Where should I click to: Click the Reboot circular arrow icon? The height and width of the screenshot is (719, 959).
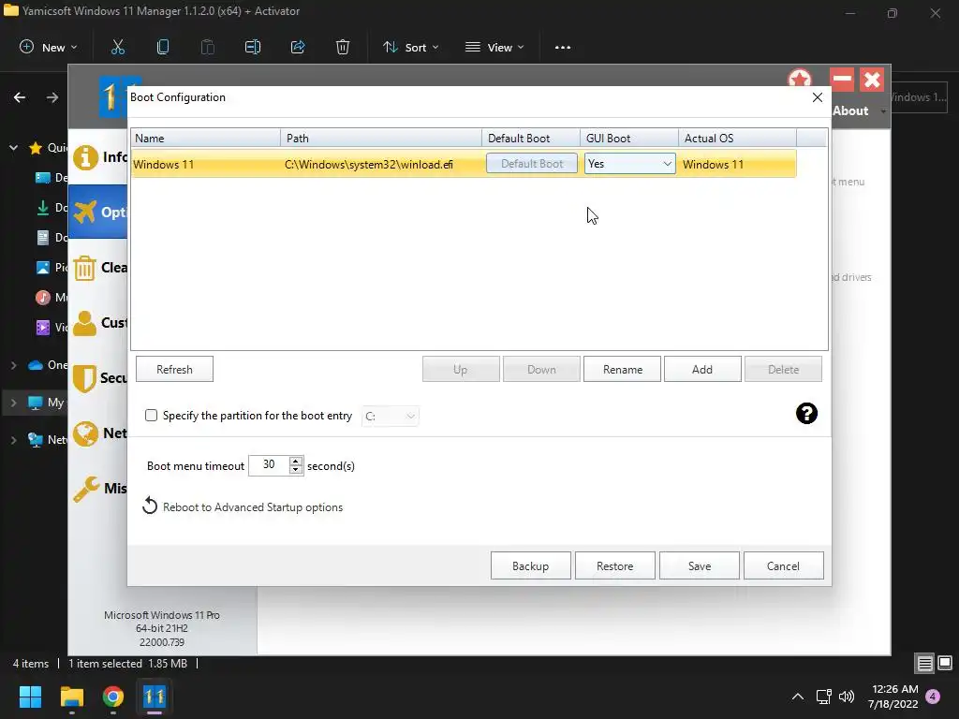coord(150,506)
